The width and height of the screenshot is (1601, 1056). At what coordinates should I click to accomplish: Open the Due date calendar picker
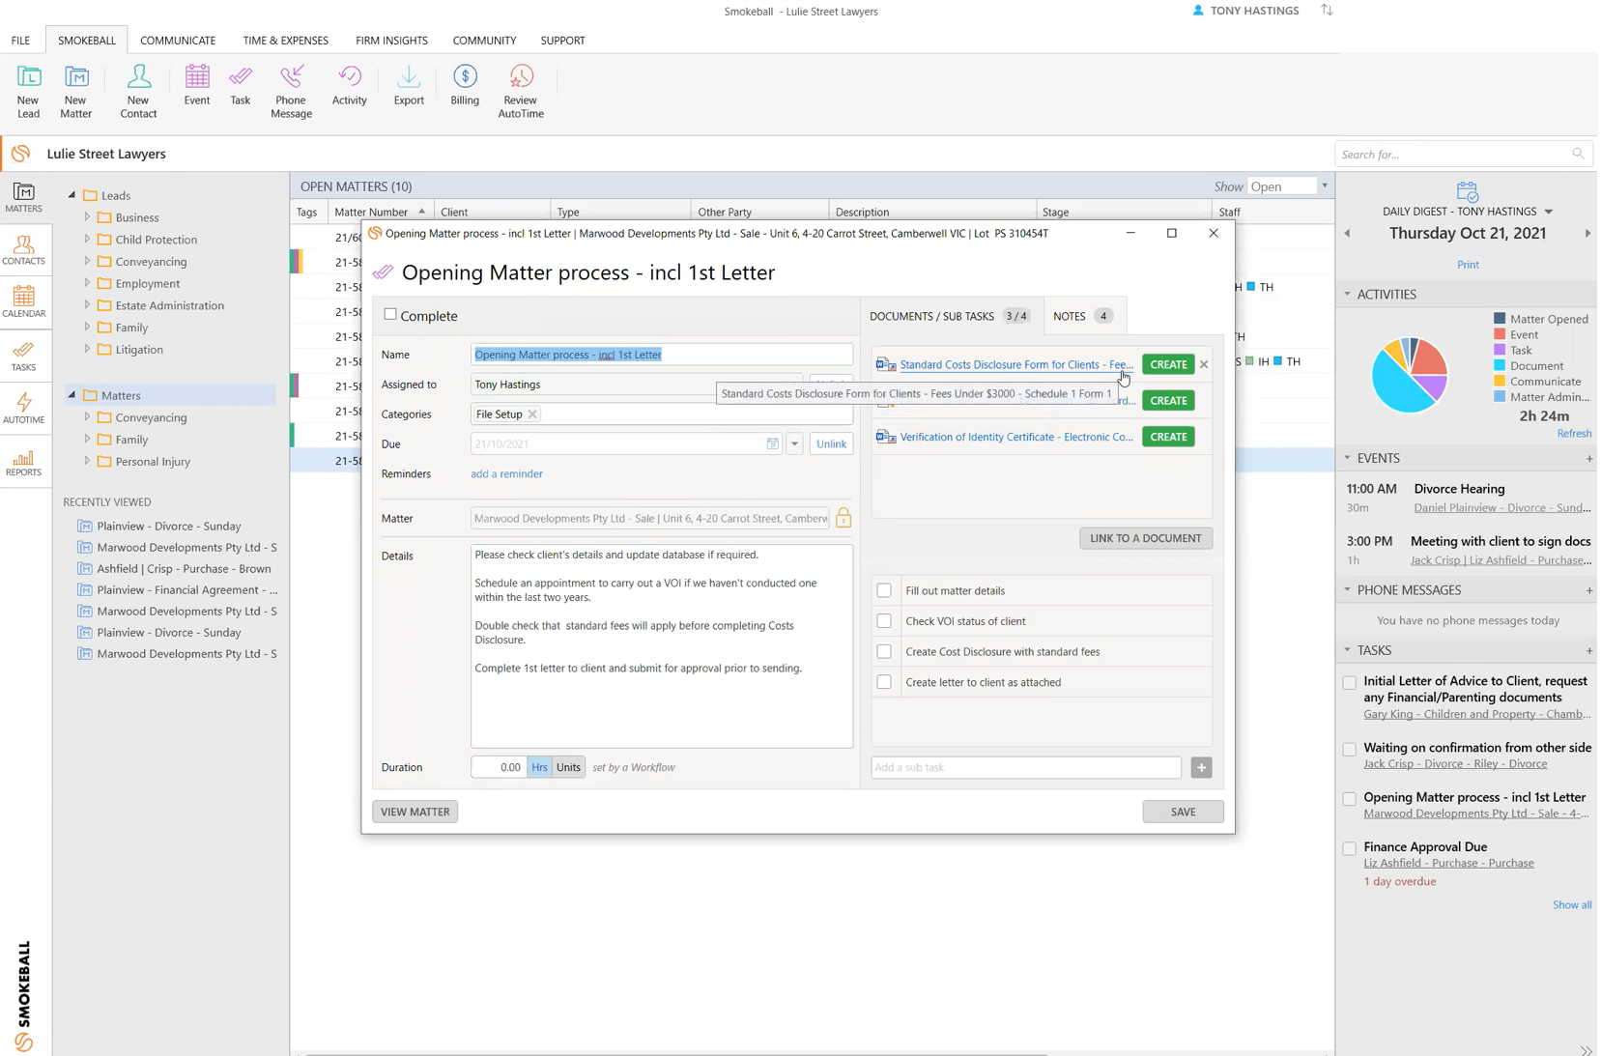773,444
